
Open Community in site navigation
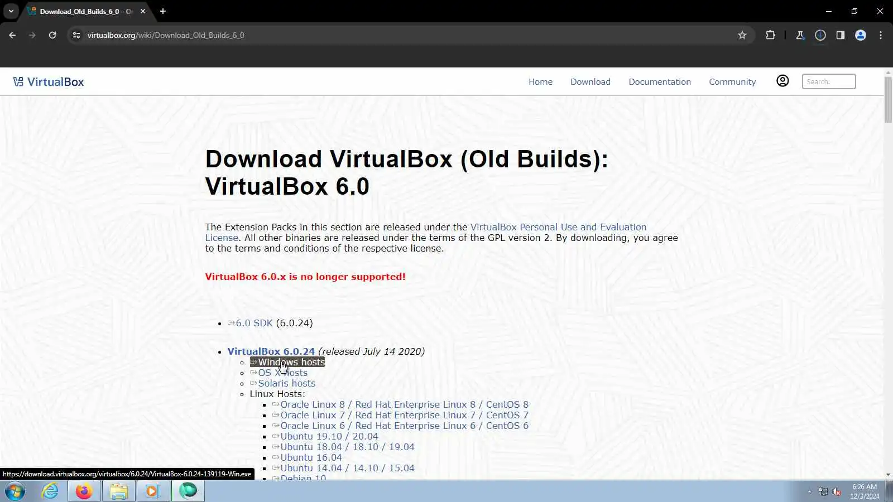(x=732, y=82)
